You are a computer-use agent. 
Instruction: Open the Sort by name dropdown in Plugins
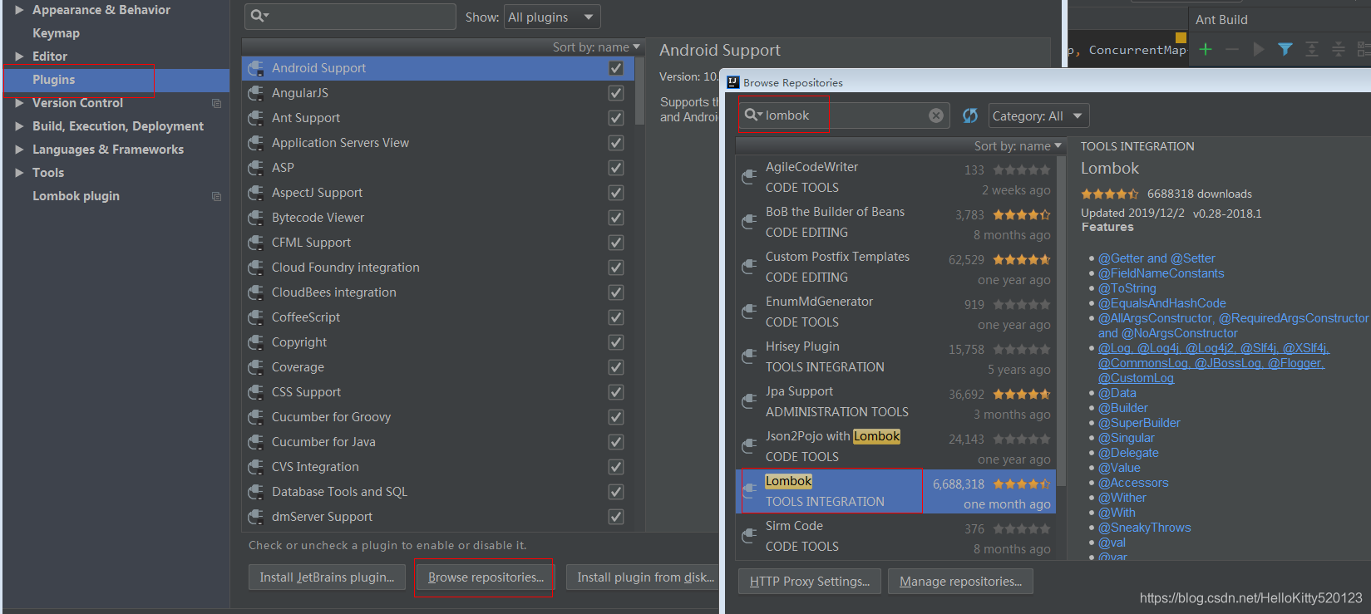(596, 47)
